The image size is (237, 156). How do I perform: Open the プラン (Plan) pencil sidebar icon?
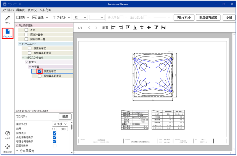point(8,20)
